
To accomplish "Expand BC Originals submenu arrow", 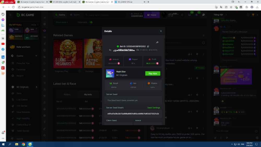I will (36, 87).
